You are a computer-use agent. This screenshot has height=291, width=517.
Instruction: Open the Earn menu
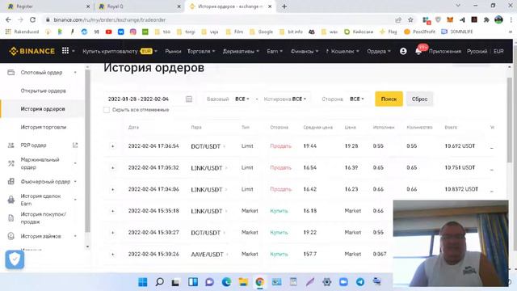click(x=275, y=51)
